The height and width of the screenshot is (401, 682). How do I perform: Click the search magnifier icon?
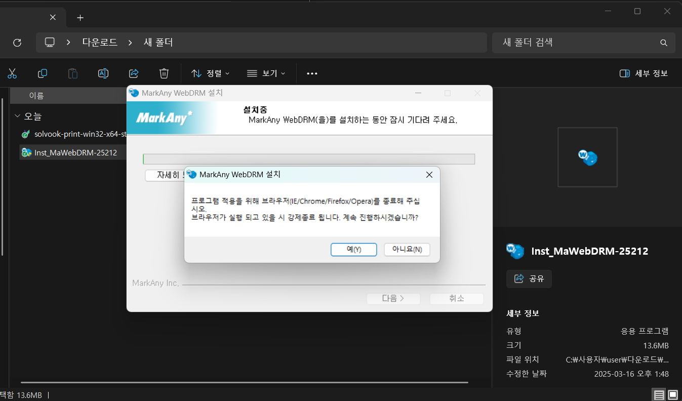(664, 43)
